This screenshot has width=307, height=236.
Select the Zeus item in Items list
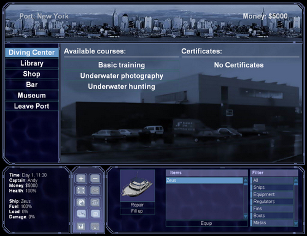[204, 180]
